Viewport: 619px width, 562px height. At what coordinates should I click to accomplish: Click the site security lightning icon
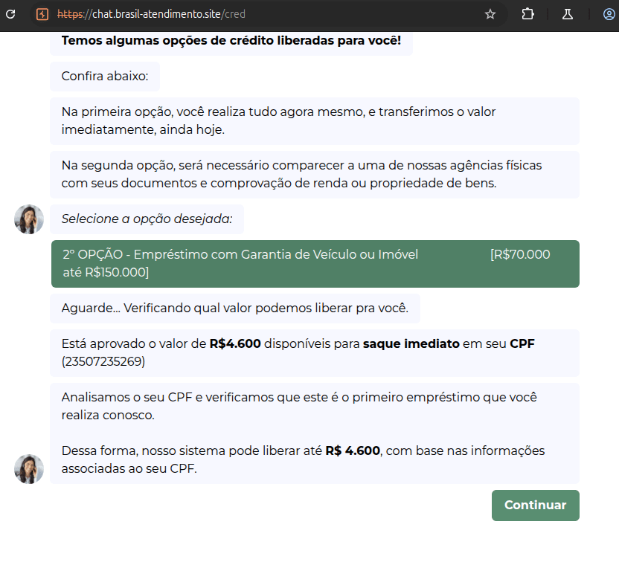pos(42,13)
